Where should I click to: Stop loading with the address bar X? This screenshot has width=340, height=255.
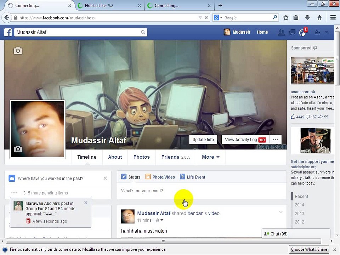pos(206,18)
